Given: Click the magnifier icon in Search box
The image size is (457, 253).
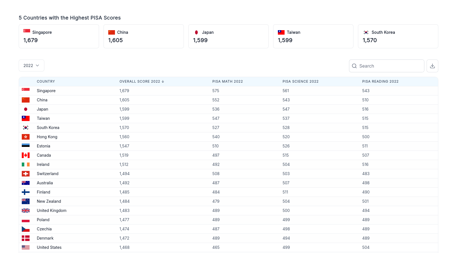Looking at the screenshot, I should tap(354, 66).
